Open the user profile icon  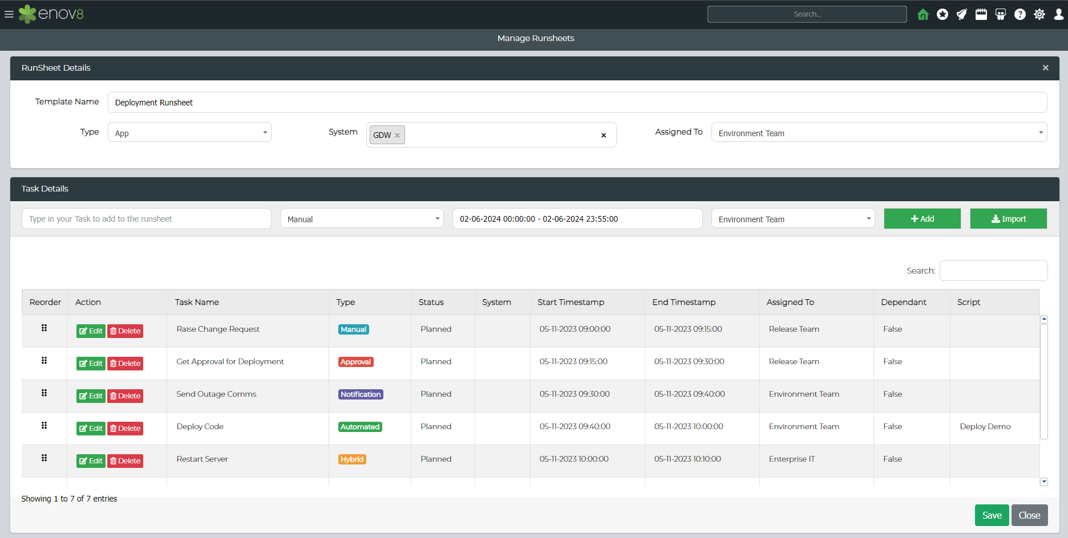(x=1059, y=14)
